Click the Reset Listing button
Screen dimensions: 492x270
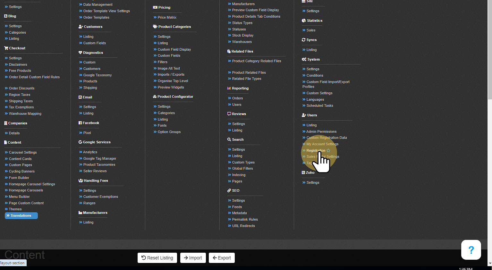[157, 258]
